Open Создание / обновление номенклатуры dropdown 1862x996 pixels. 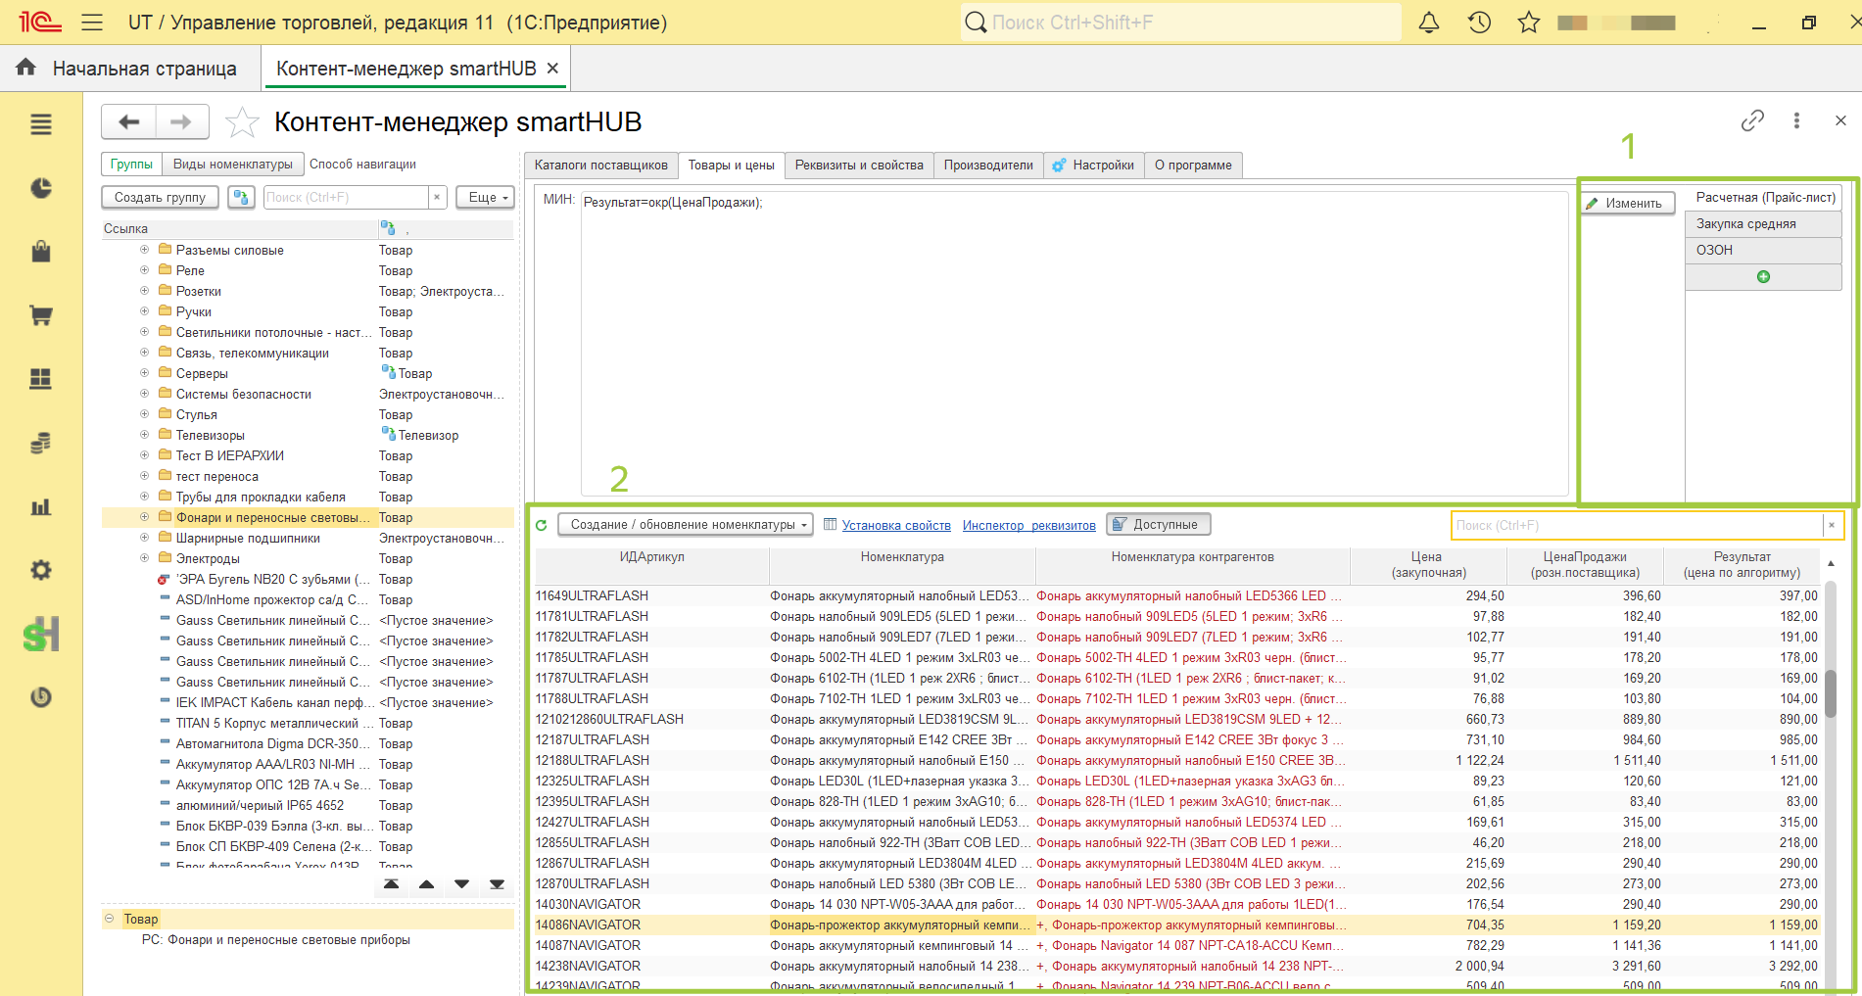[686, 525]
